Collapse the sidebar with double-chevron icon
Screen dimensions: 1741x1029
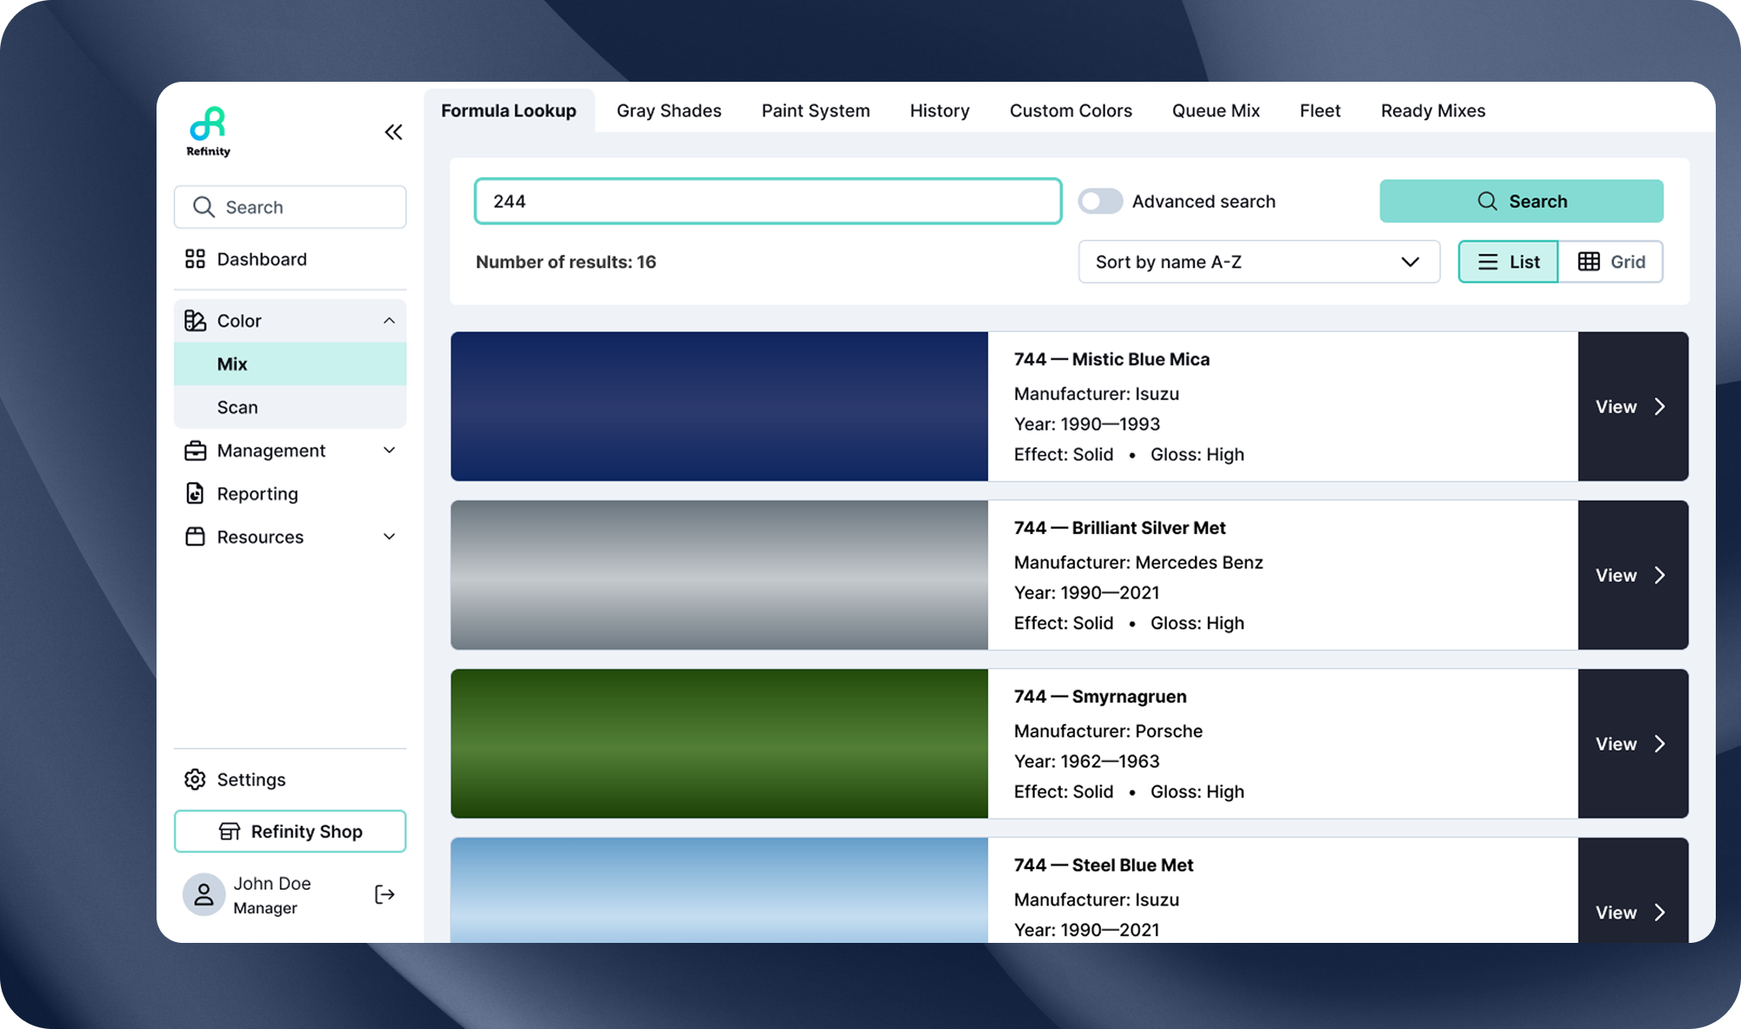pyautogui.click(x=393, y=131)
